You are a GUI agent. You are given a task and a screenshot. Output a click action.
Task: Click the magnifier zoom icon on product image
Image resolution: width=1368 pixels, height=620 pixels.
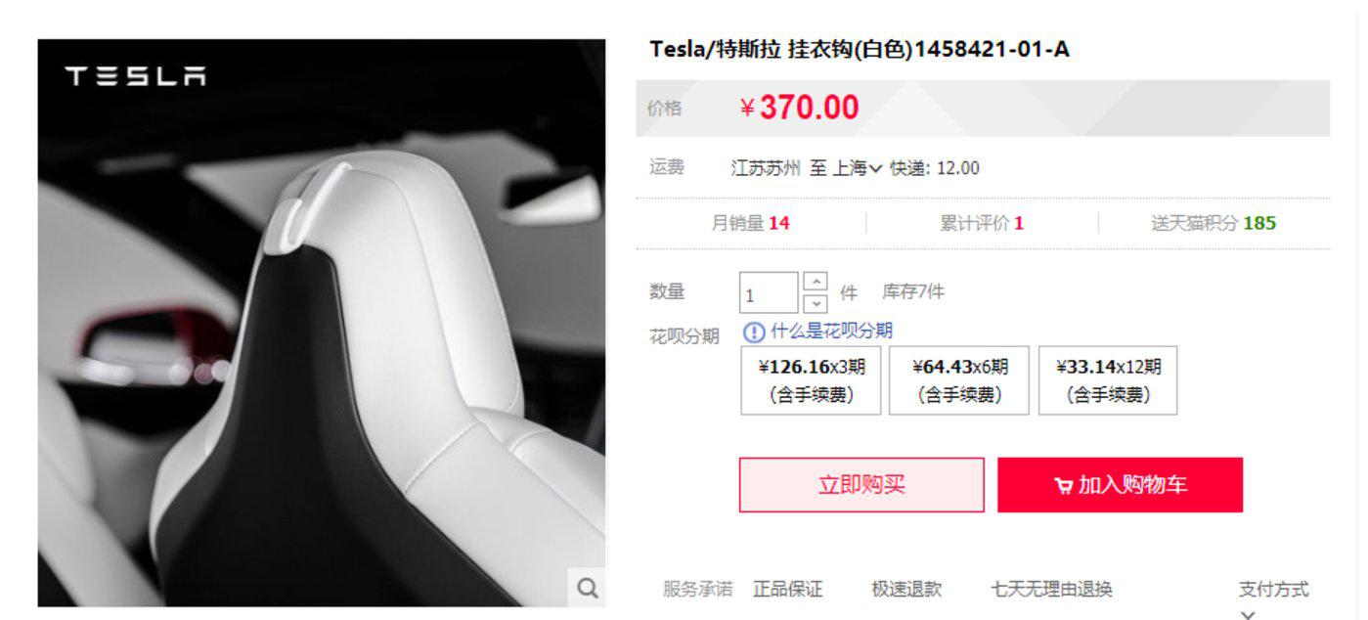[x=587, y=588]
